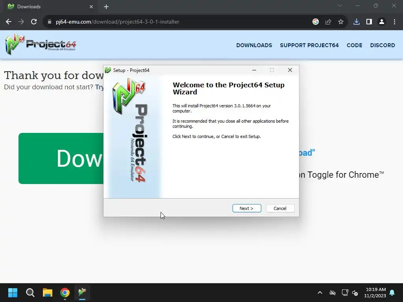403x302 pixels.
Task: Show hidden system tray icons
Action: click(320, 293)
